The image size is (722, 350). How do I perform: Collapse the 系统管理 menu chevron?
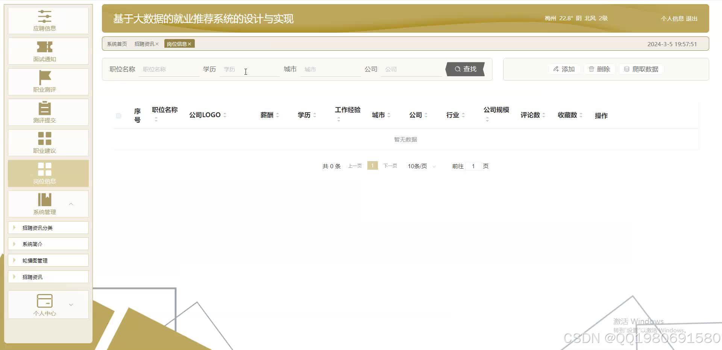71,204
